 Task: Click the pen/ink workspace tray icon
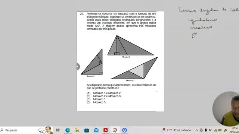(225, 130)
